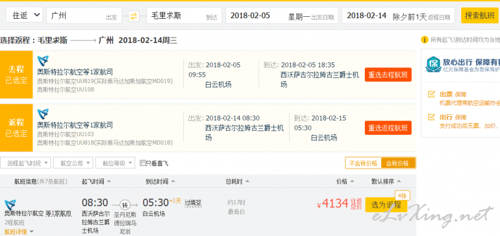This screenshot has height=236, width=500.
Task: Click the swap cities arrows icon
Action: (134, 16)
